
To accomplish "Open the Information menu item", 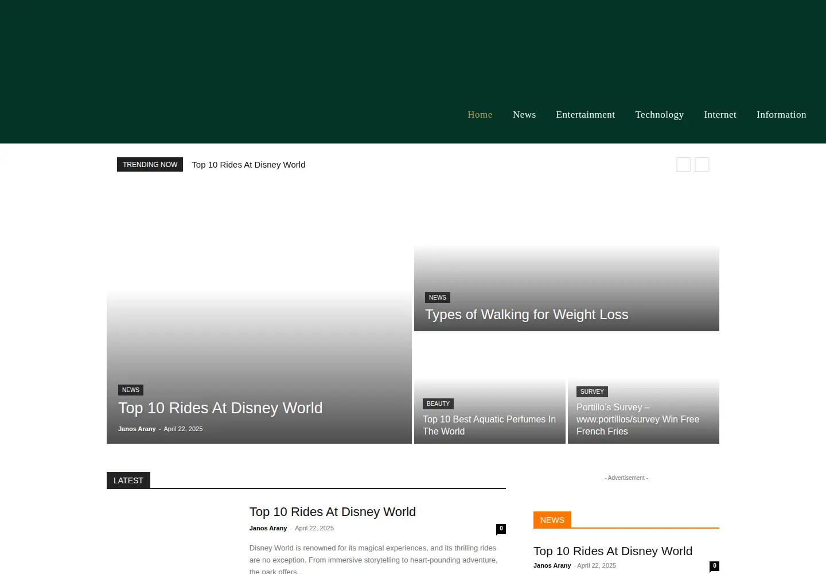I will [781, 115].
